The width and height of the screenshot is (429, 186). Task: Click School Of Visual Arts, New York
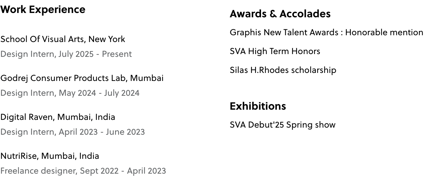[x=63, y=39]
